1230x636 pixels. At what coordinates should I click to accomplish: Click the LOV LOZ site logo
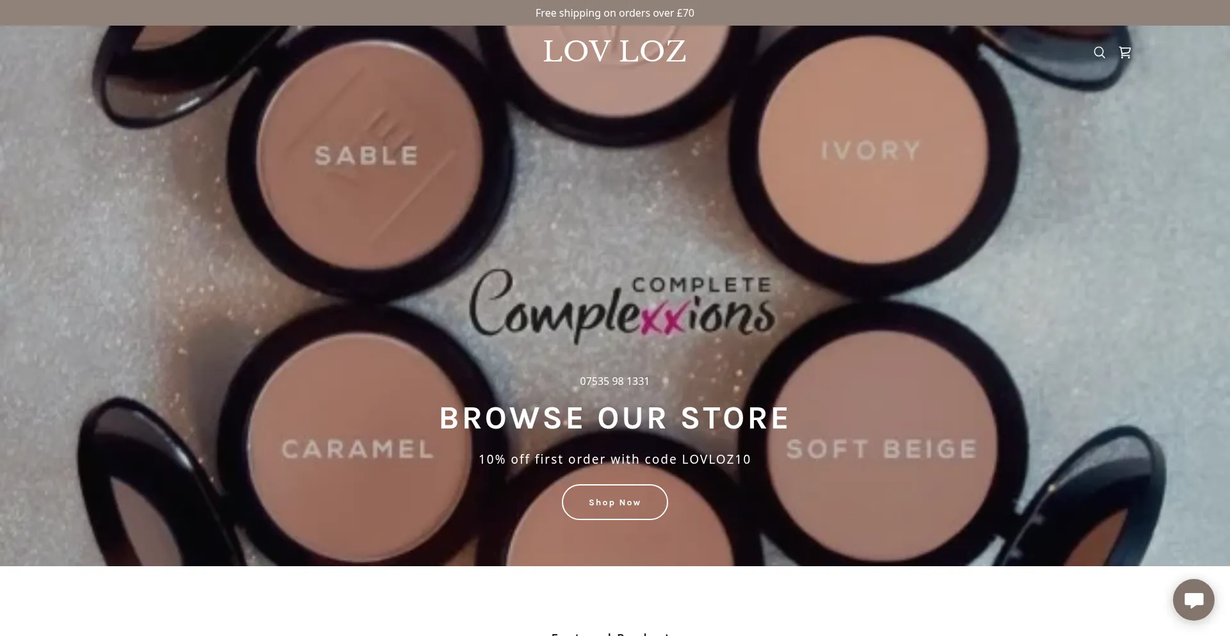614,52
